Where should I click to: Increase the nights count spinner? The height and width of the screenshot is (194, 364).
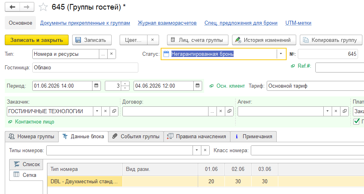coord(125,84)
